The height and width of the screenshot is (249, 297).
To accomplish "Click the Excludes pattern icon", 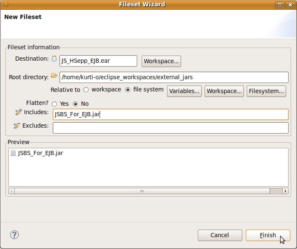I will pyautogui.click(x=17, y=126).
